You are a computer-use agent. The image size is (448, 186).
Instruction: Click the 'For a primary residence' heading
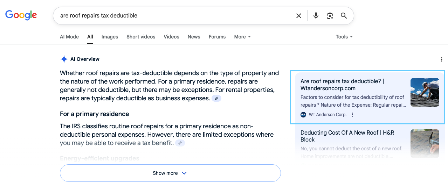(95, 114)
